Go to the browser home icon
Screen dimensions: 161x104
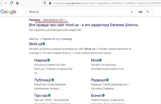(x=17, y=3)
